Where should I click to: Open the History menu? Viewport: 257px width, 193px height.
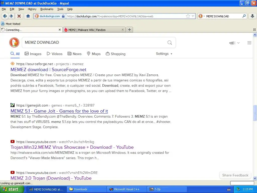click(x=32, y=9)
